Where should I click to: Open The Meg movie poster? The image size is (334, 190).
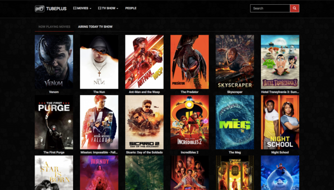pyautogui.click(x=235, y=122)
